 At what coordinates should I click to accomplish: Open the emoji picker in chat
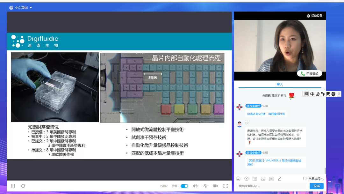tap(238, 179)
